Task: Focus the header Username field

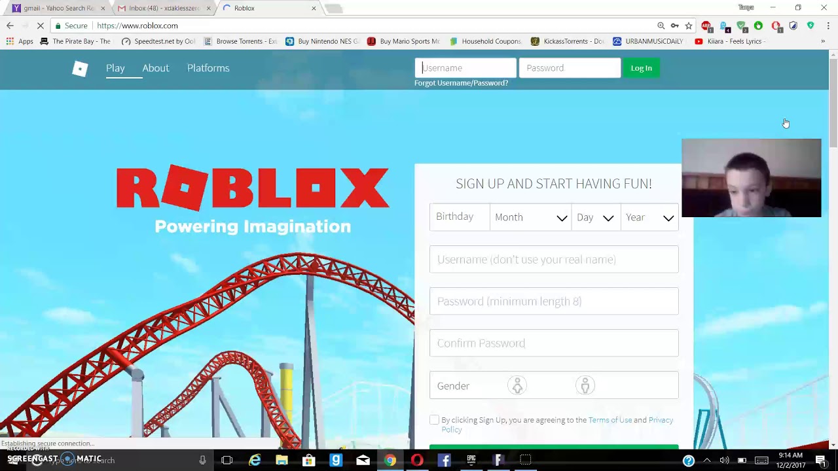Action: tap(465, 68)
